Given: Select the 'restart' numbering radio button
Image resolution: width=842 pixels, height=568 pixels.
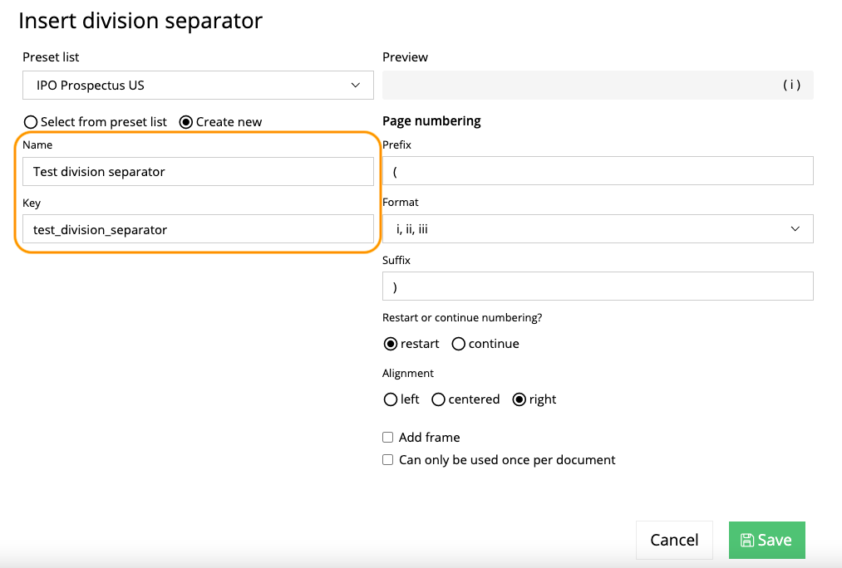Looking at the screenshot, I should point(391,344).
